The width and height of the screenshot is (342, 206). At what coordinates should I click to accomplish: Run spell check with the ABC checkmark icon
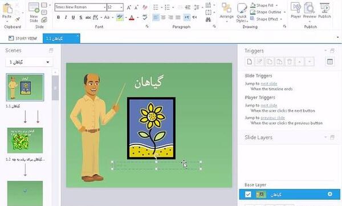coord(145,17)
